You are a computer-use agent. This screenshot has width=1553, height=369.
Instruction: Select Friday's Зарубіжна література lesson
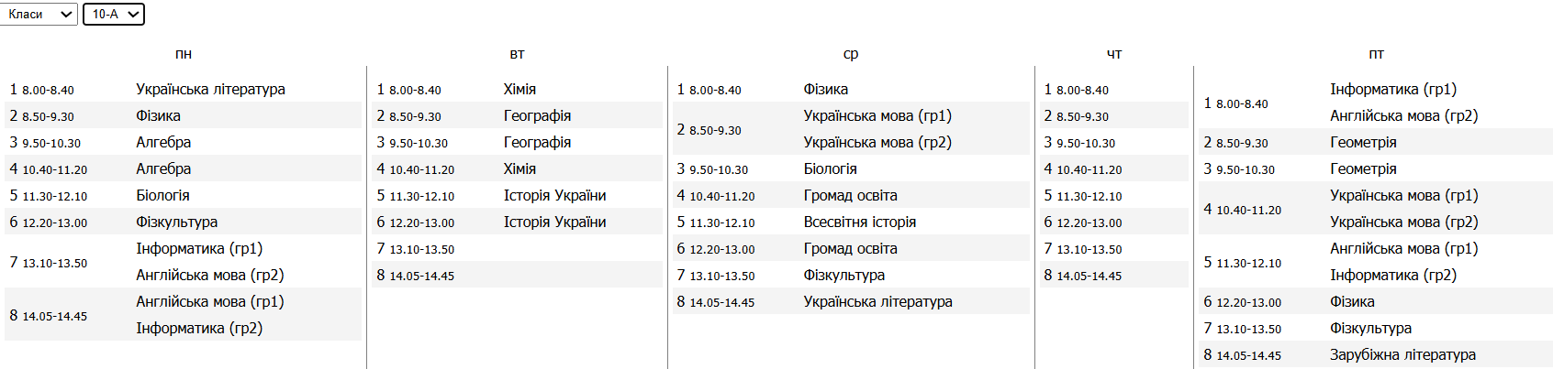[1402, 355]
